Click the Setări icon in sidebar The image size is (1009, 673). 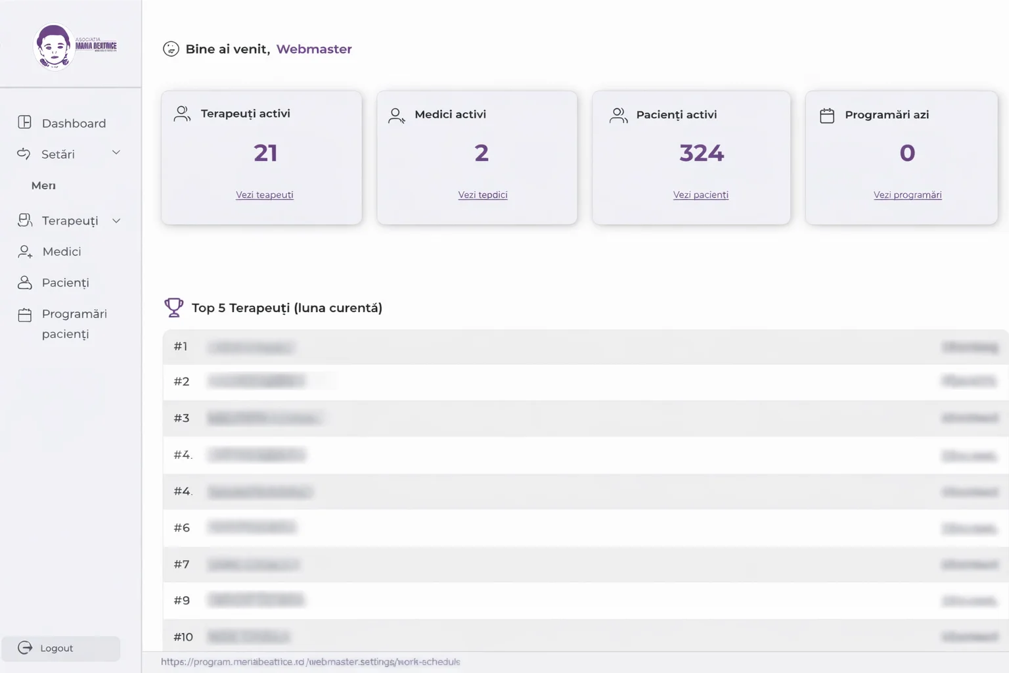[24, 154]
